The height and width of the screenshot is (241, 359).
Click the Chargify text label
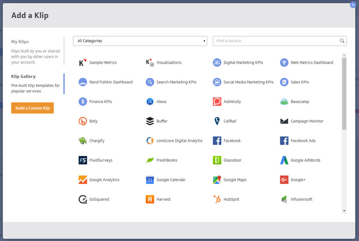coord(97,141)
